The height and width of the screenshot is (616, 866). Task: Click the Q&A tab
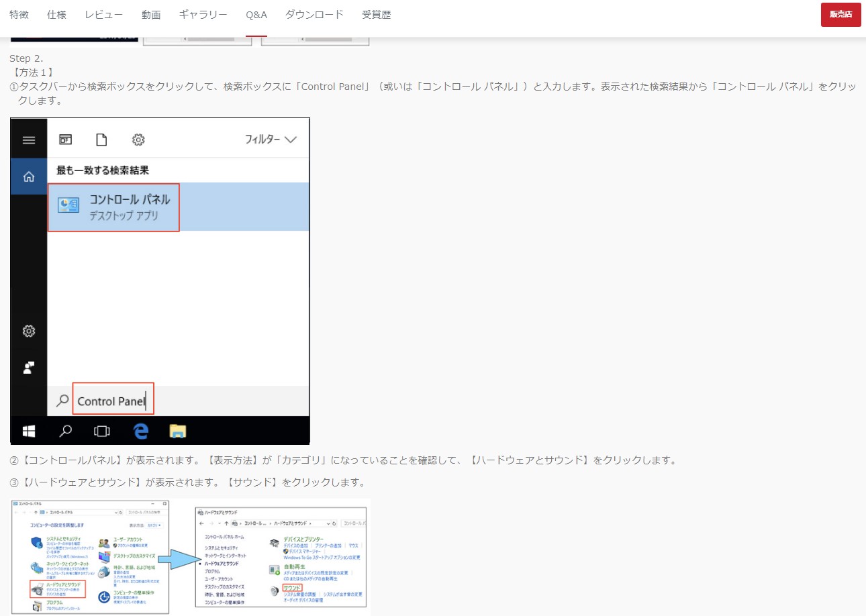[x=256, y=14]
